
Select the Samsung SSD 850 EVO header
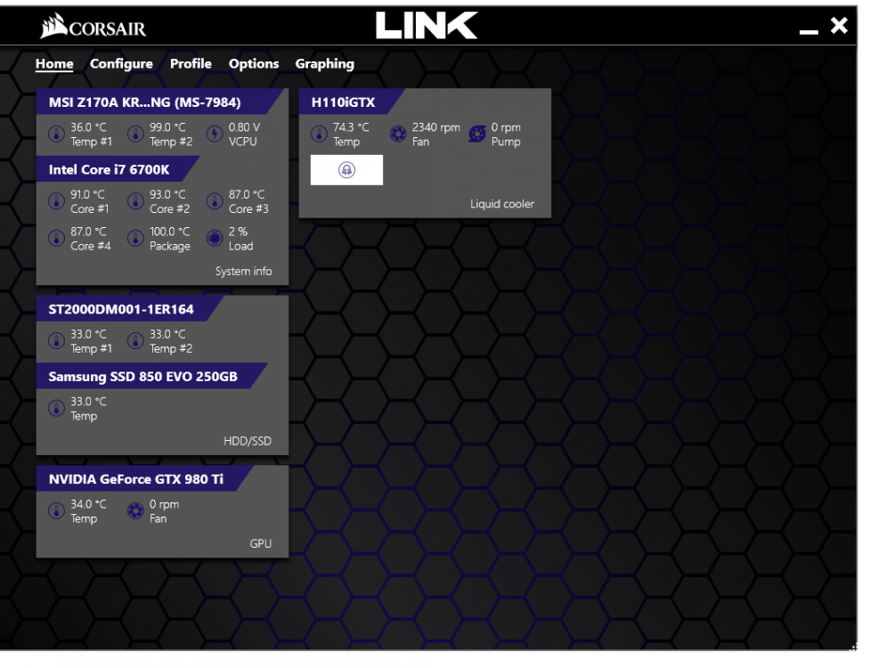[151, 376]
